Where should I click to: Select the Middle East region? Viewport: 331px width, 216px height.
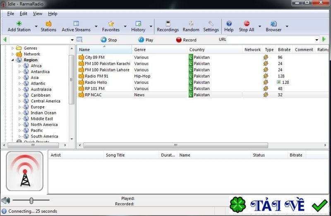[42, 119]
